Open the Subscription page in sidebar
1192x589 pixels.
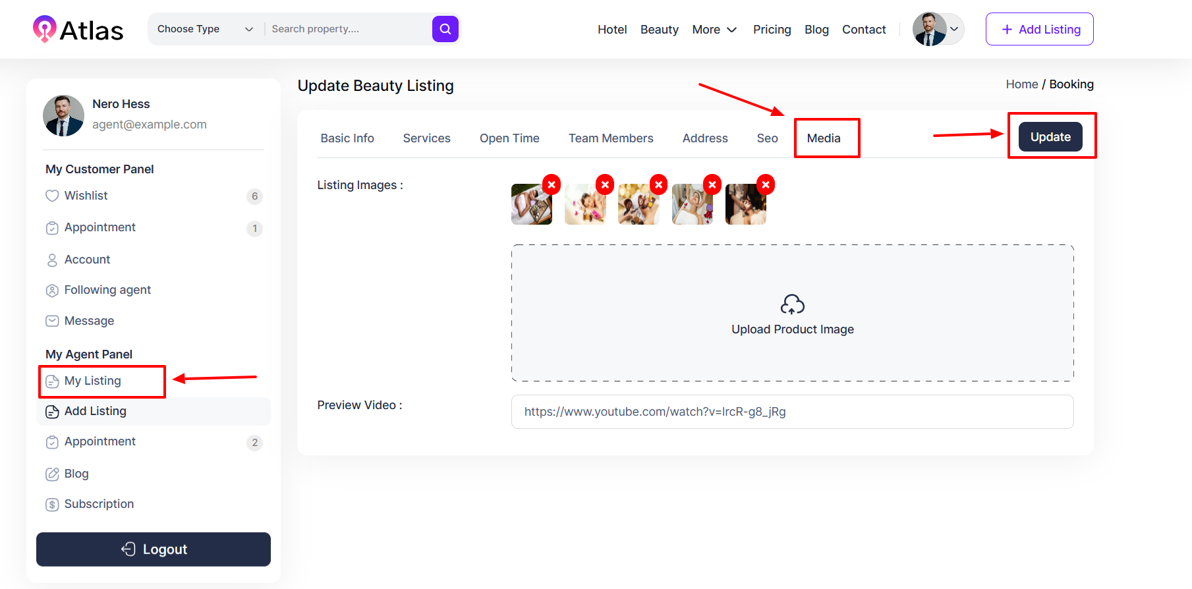click(99, 504)
